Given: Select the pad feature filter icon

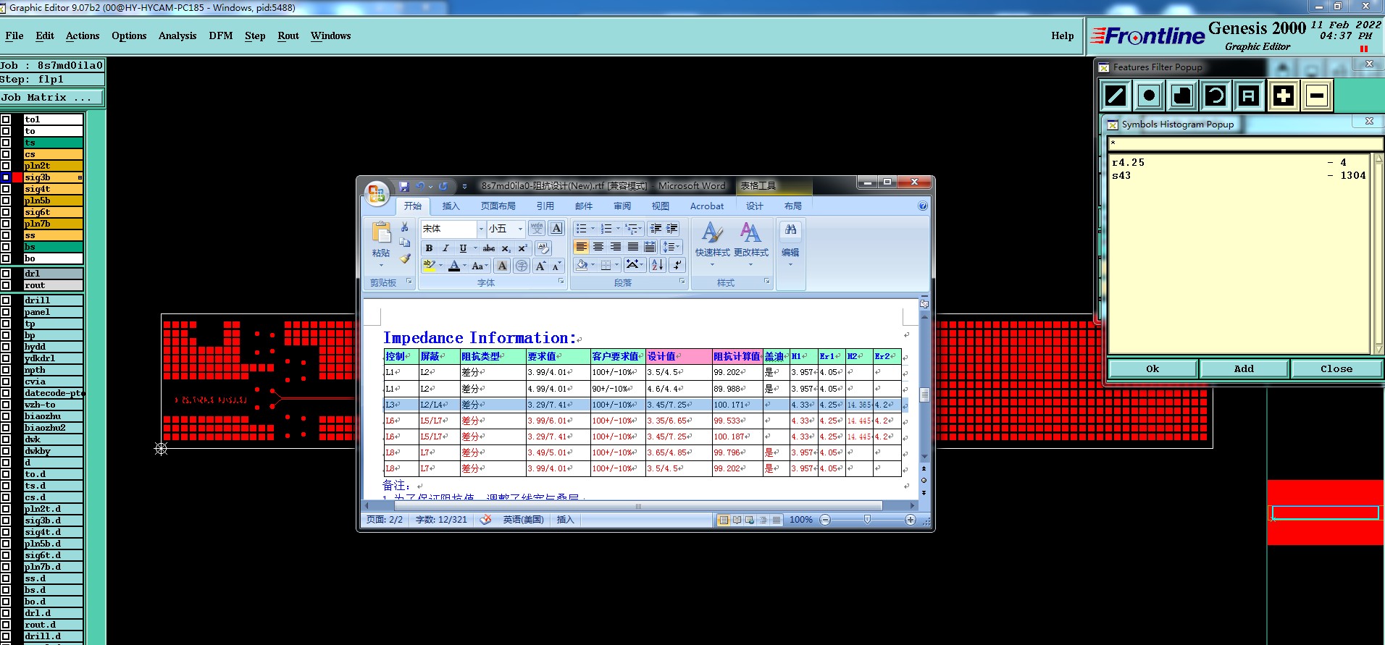Looking at the screenshot, I should coord(1149,96).
